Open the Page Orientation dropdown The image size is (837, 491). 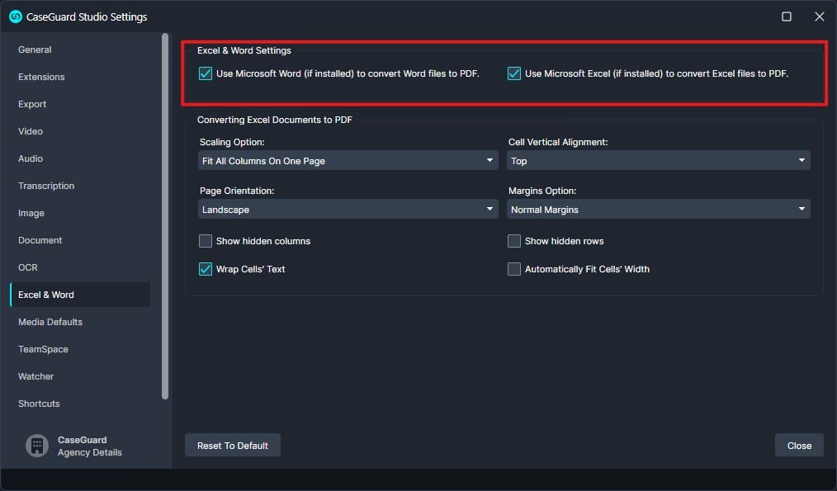pyautogui.click(x=348, y=210)
